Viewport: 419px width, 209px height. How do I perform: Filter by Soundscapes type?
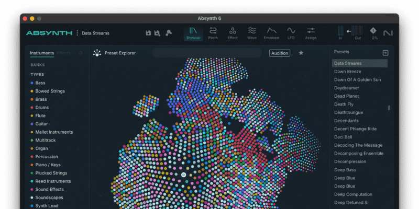point(47,198)
